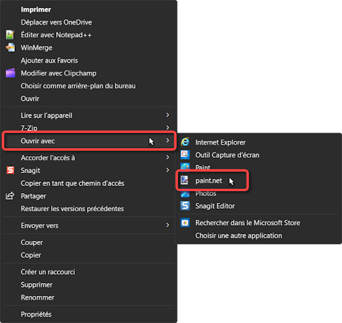Select Couper in the context menu

(x=89, y=242)
